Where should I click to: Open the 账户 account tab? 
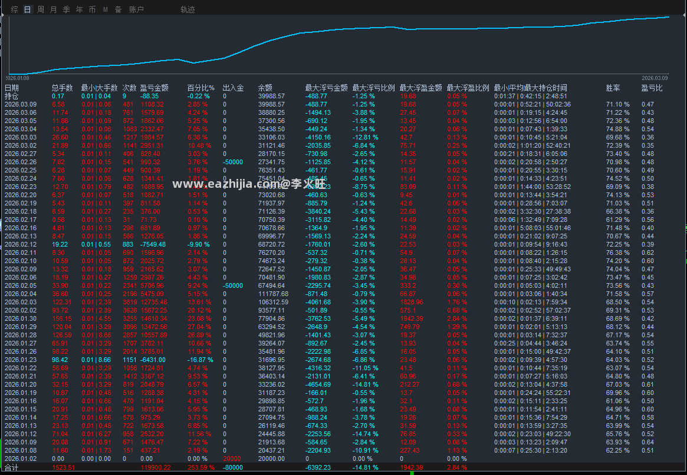tap(136, 9)
